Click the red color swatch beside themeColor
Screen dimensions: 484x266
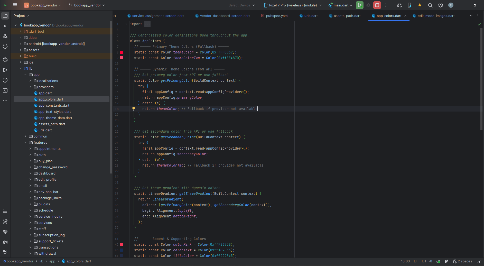point(122,52)
